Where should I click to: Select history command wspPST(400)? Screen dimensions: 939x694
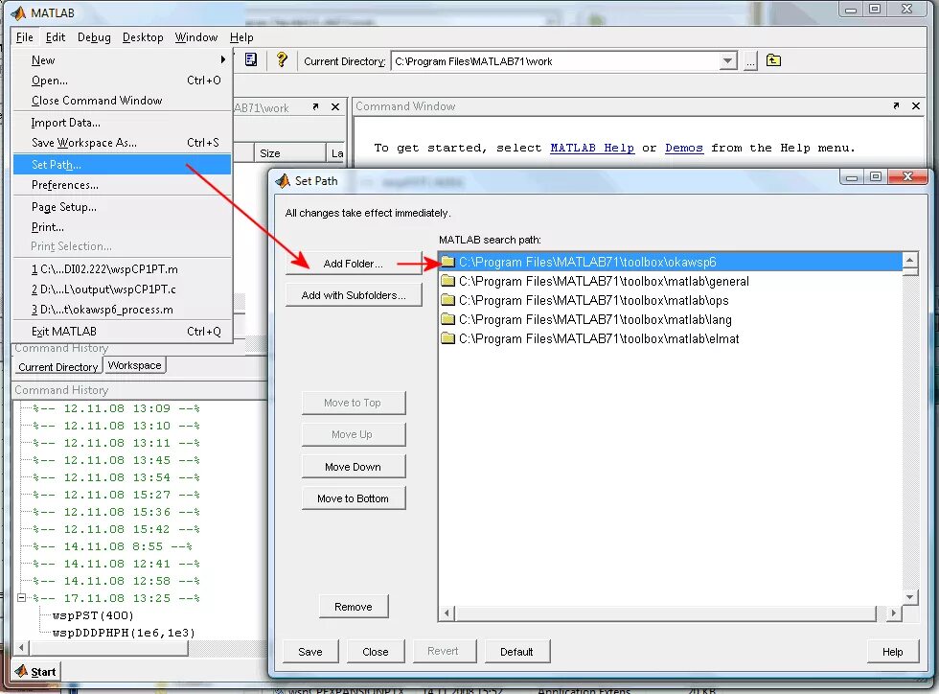click(x=93, y=615)
